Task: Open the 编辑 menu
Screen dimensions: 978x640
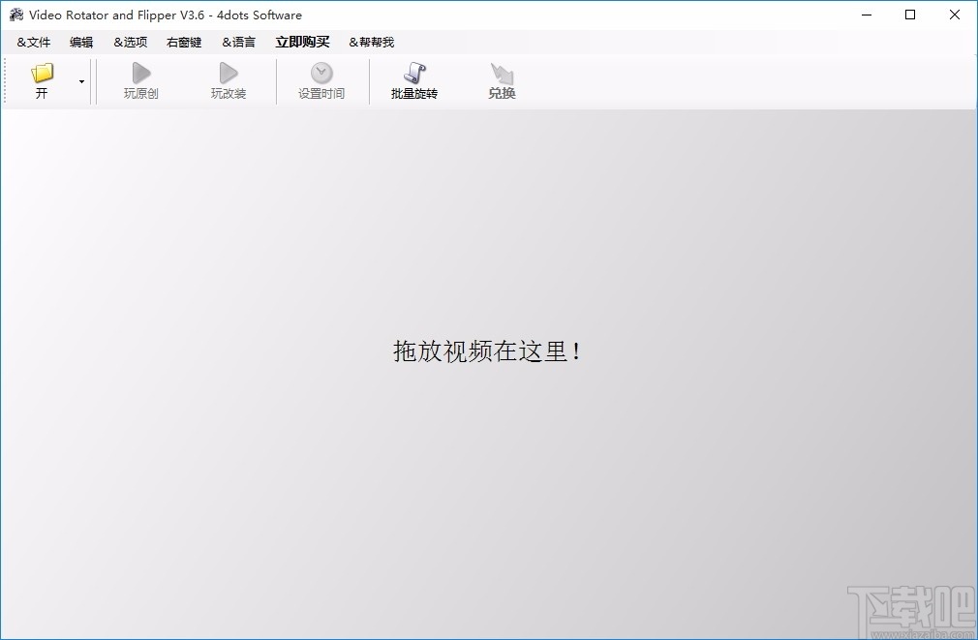Action: (81, 42)
